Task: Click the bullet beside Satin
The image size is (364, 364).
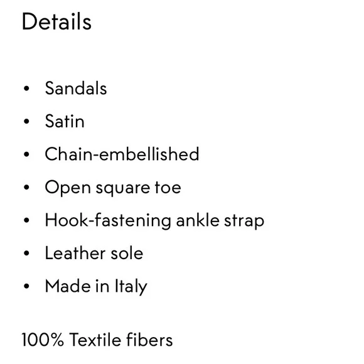Action: click(26, 121)
